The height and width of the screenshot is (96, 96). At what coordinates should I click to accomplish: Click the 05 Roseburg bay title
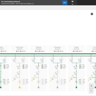58,47
